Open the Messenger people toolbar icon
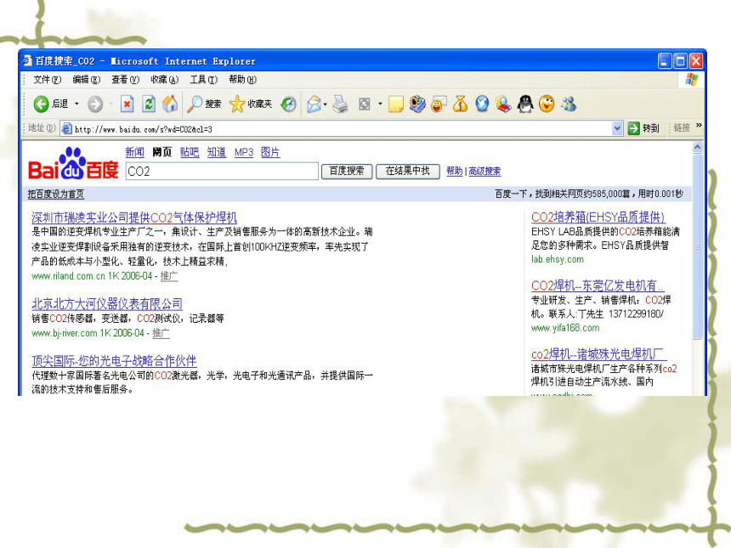The width and height of the screenshot is (731, 548). click(x=569, y=104)
